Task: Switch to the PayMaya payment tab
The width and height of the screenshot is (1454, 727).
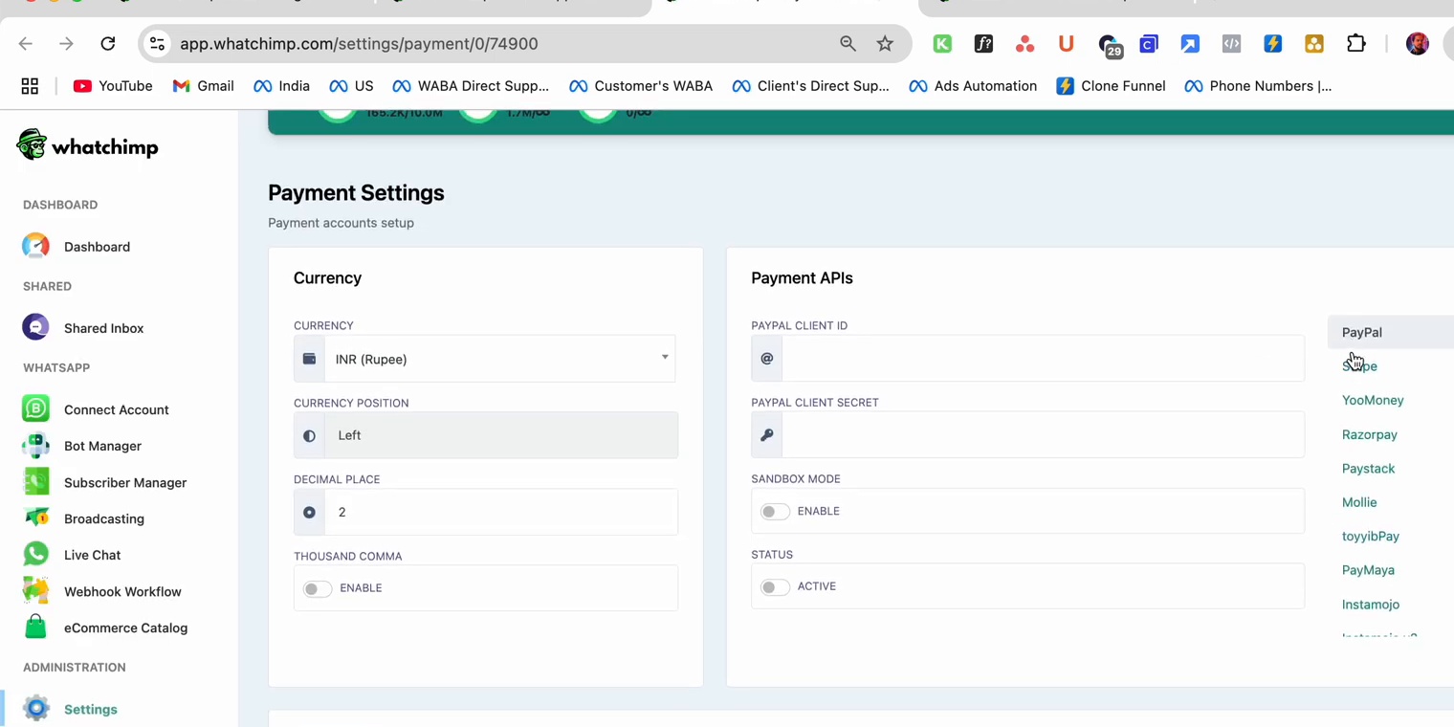Action: coord(1368,570)
